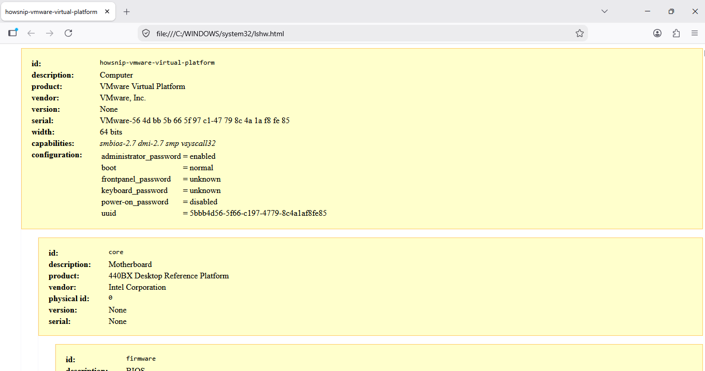Image resolution: width=705 pixels, height=371 pixels.
Task: Minimize the Firefox window
Action: point(648,11)
